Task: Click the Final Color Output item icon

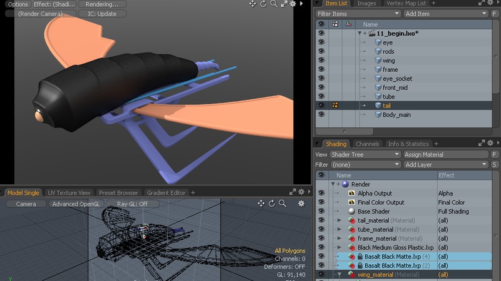Action: coord(351,202)
